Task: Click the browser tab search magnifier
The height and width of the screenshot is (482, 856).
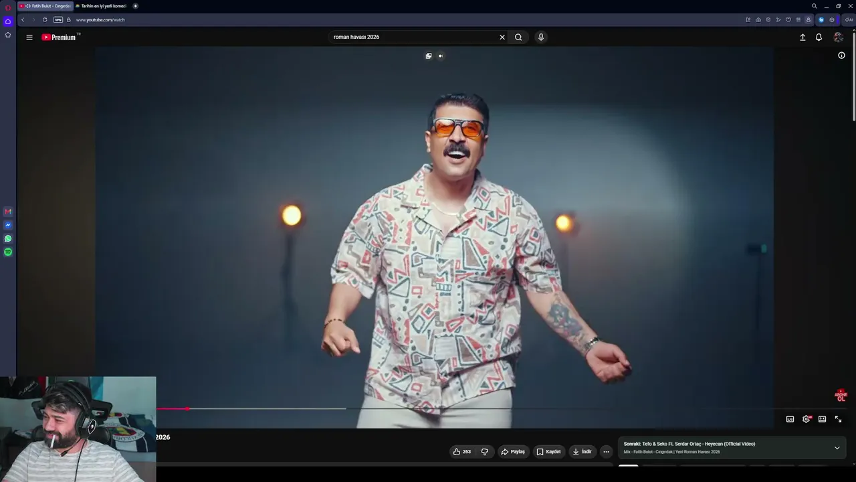Action: 814,6
